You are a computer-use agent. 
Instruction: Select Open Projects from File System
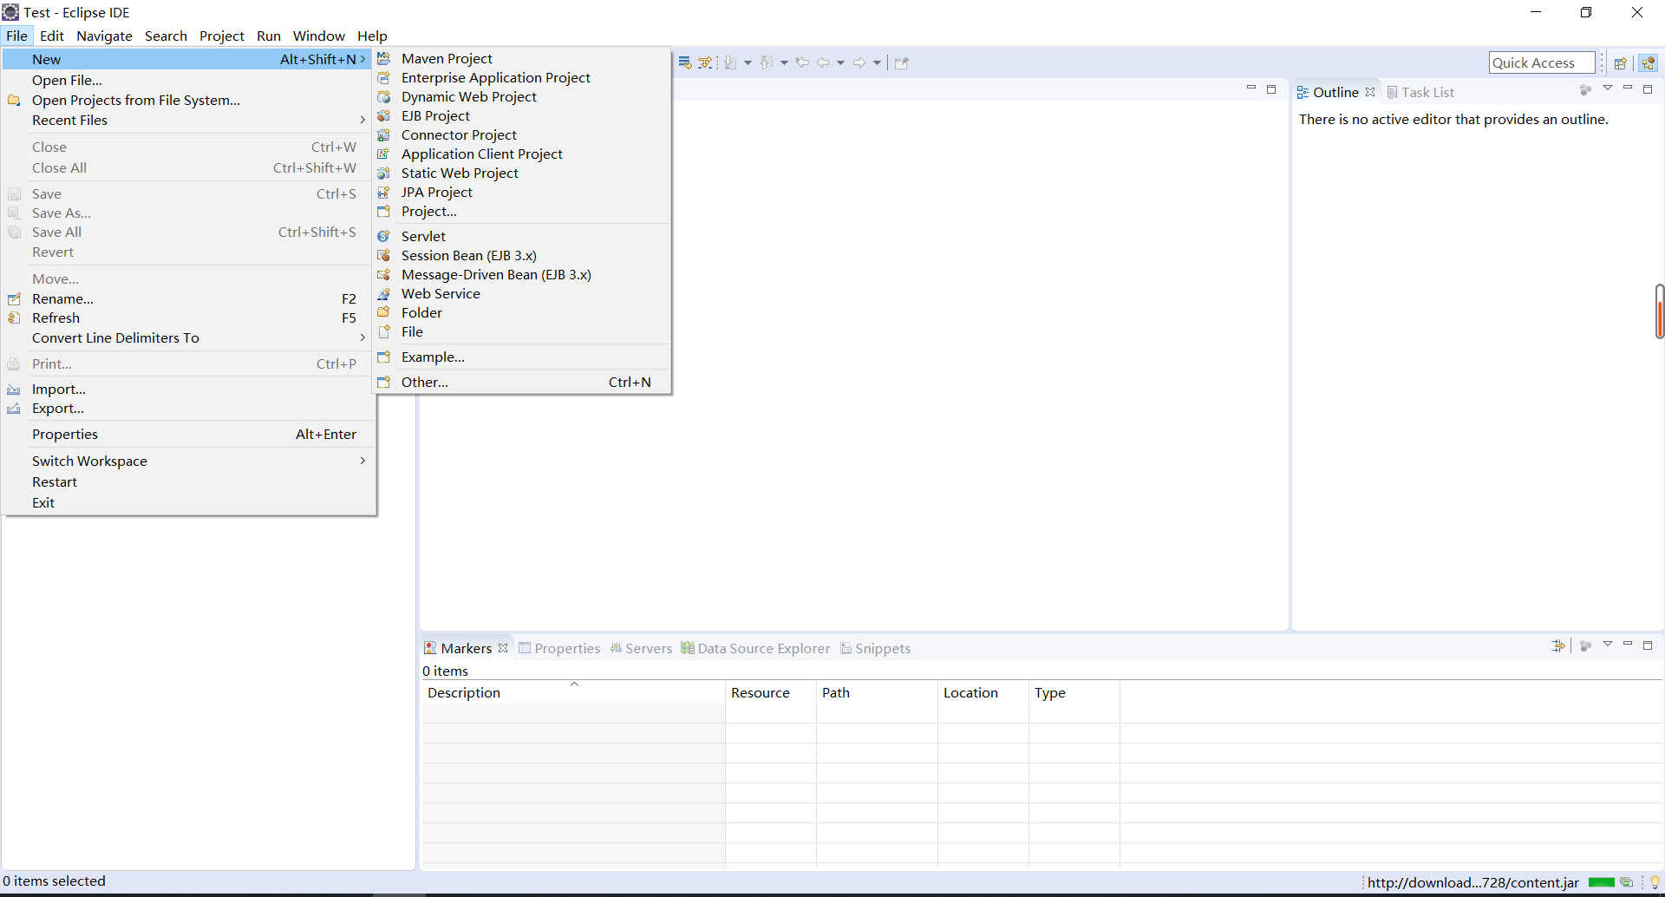(188, 100)
